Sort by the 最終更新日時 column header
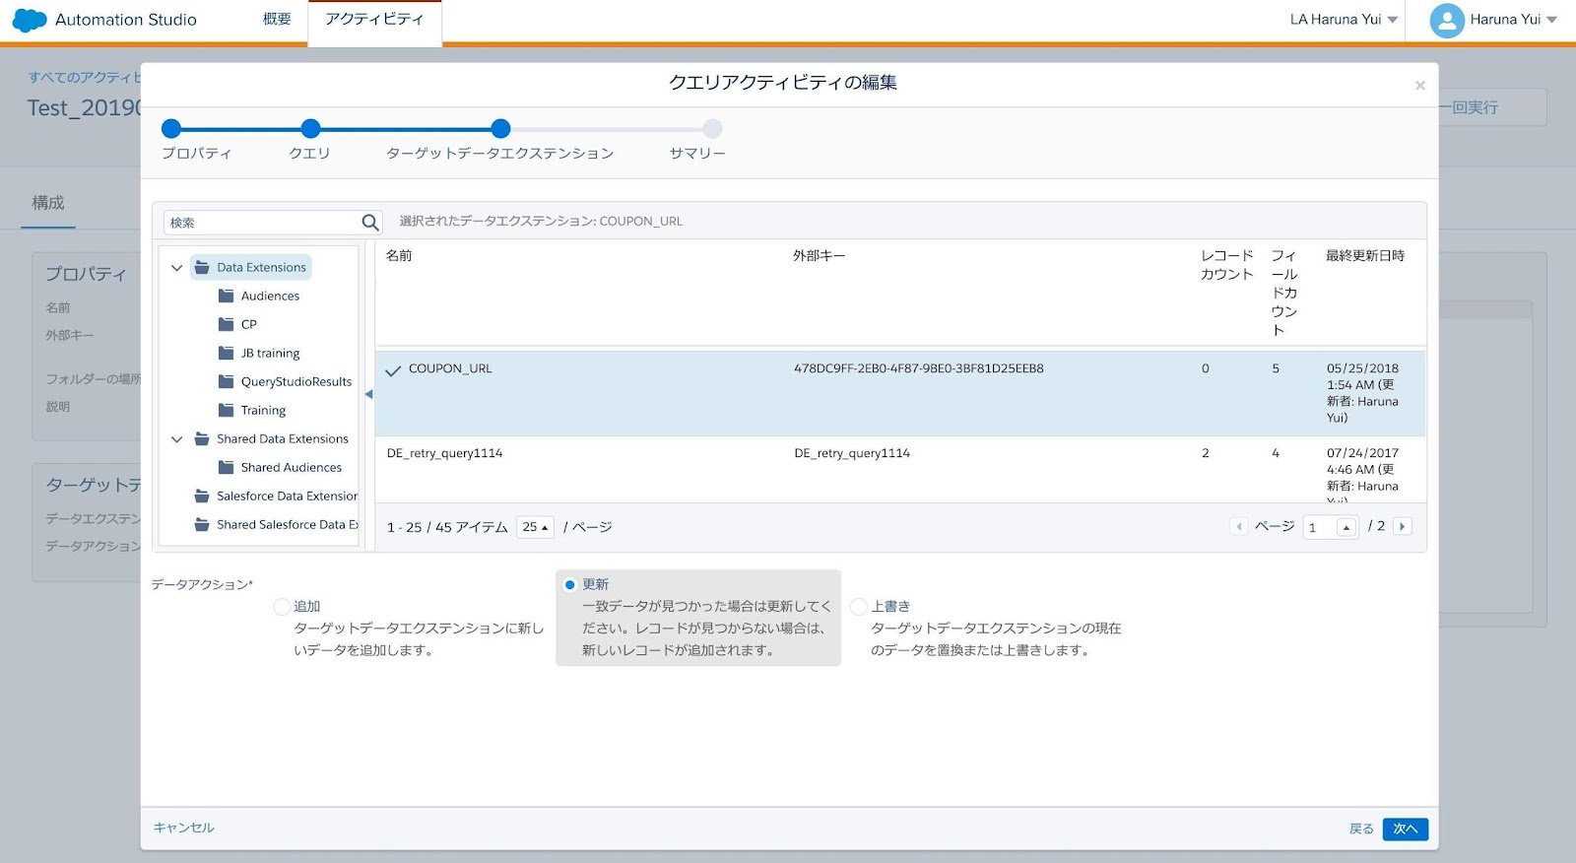This screenshot has width=1576, height=863. click(x=1365, y=256)
